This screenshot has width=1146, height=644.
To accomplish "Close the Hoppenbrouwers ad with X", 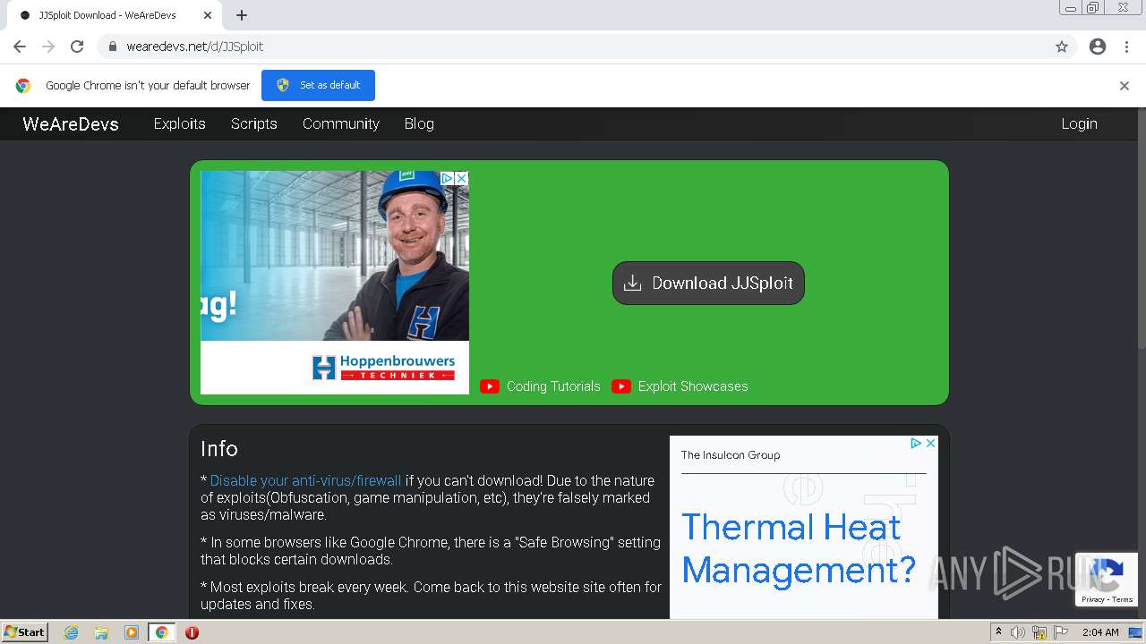I will coord(461,178).
